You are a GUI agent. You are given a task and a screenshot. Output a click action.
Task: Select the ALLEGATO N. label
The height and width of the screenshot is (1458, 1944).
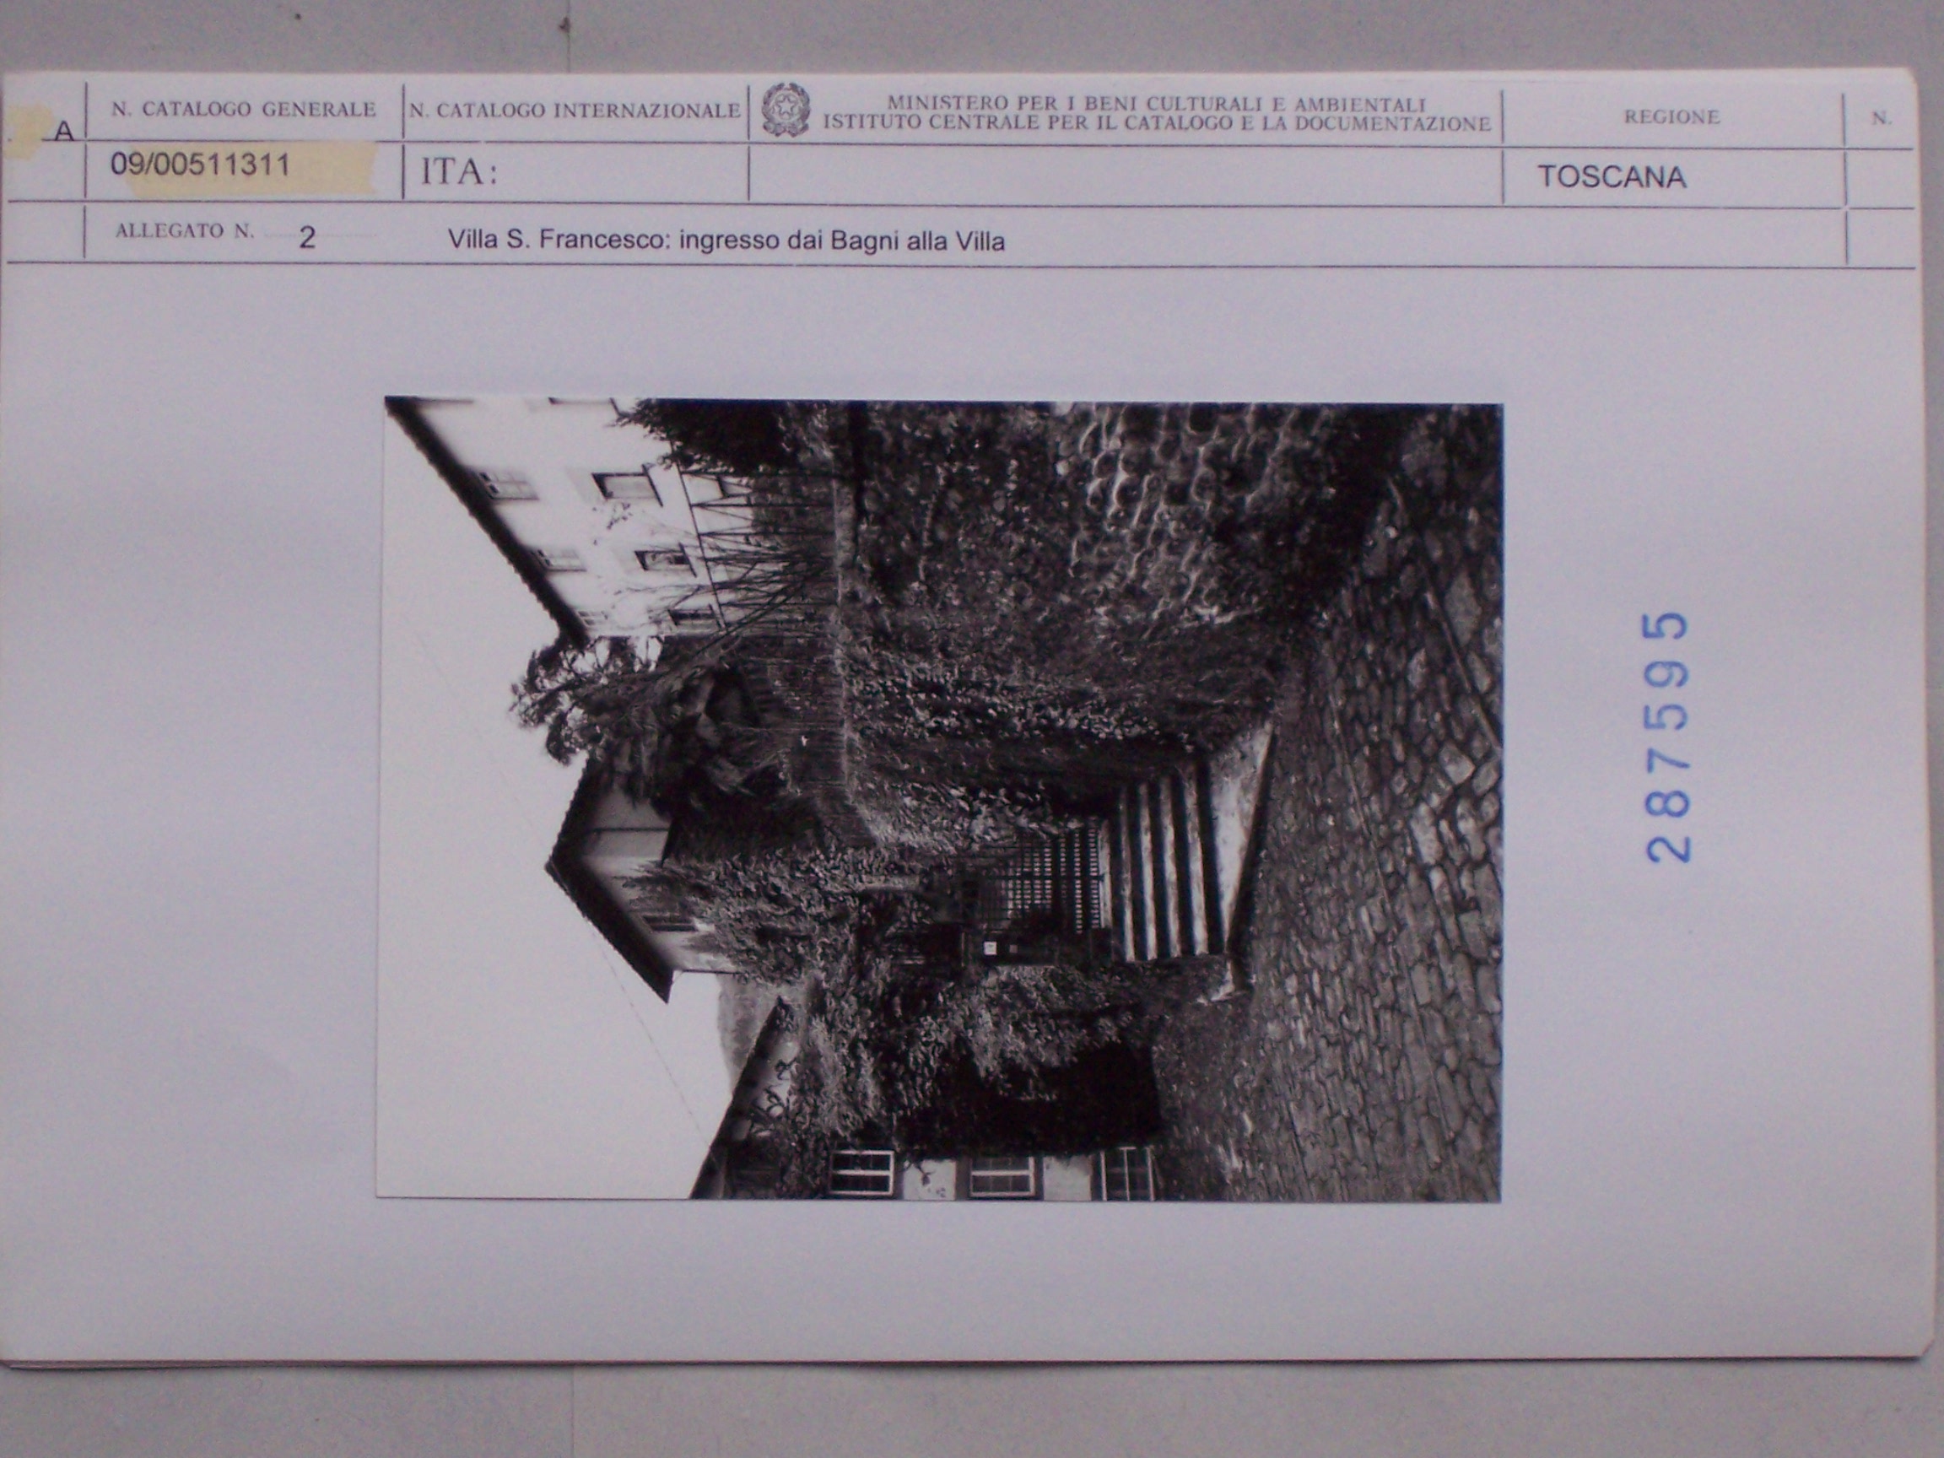point(185,231)
